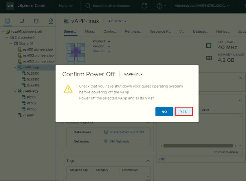Click the search in all environments field

[111, 6]
